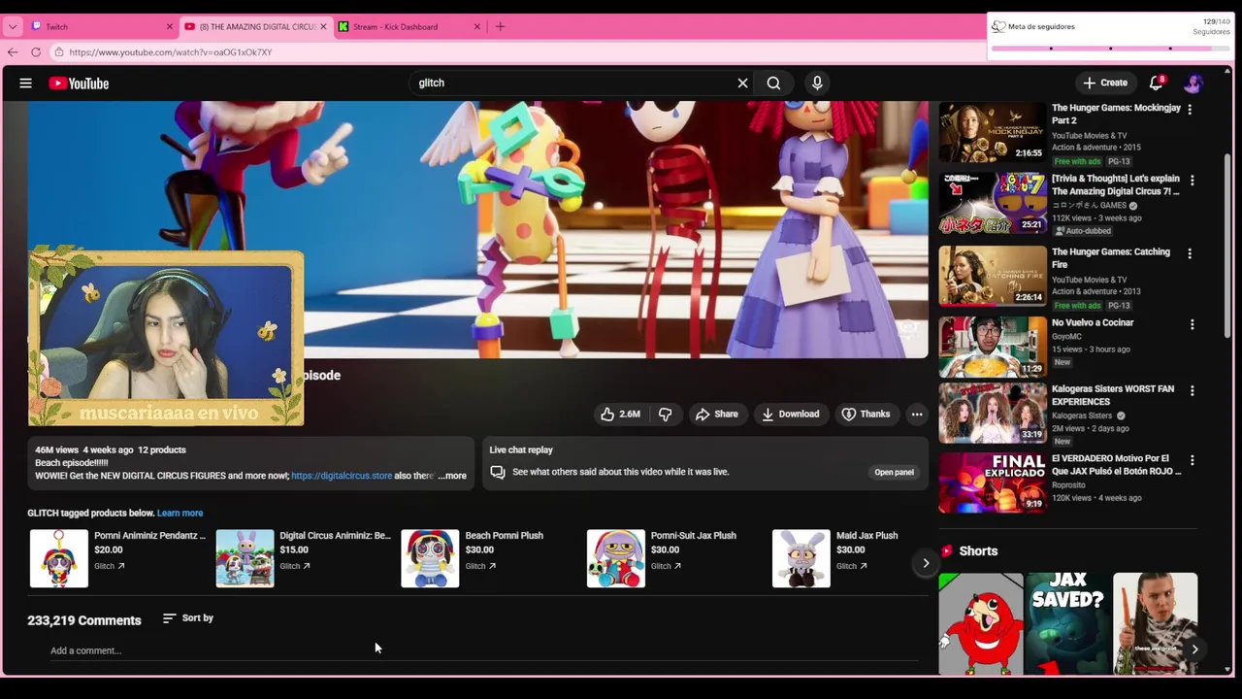Start voice search with microphone icon
The height and width of the screenshot is (699, 1242).
tap(817, 83)
